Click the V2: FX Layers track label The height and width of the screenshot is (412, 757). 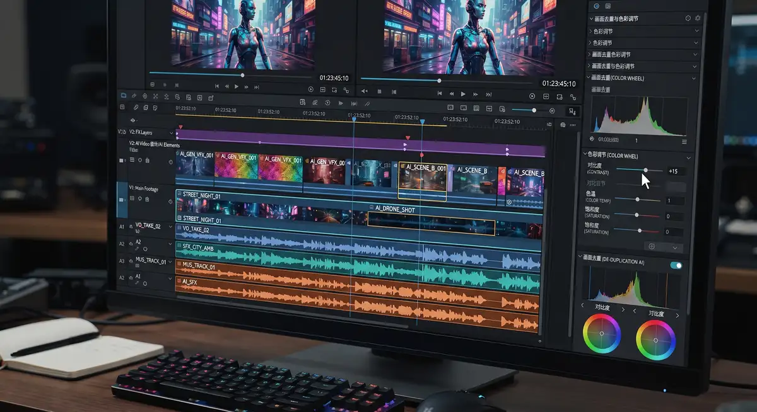(142, 133)
